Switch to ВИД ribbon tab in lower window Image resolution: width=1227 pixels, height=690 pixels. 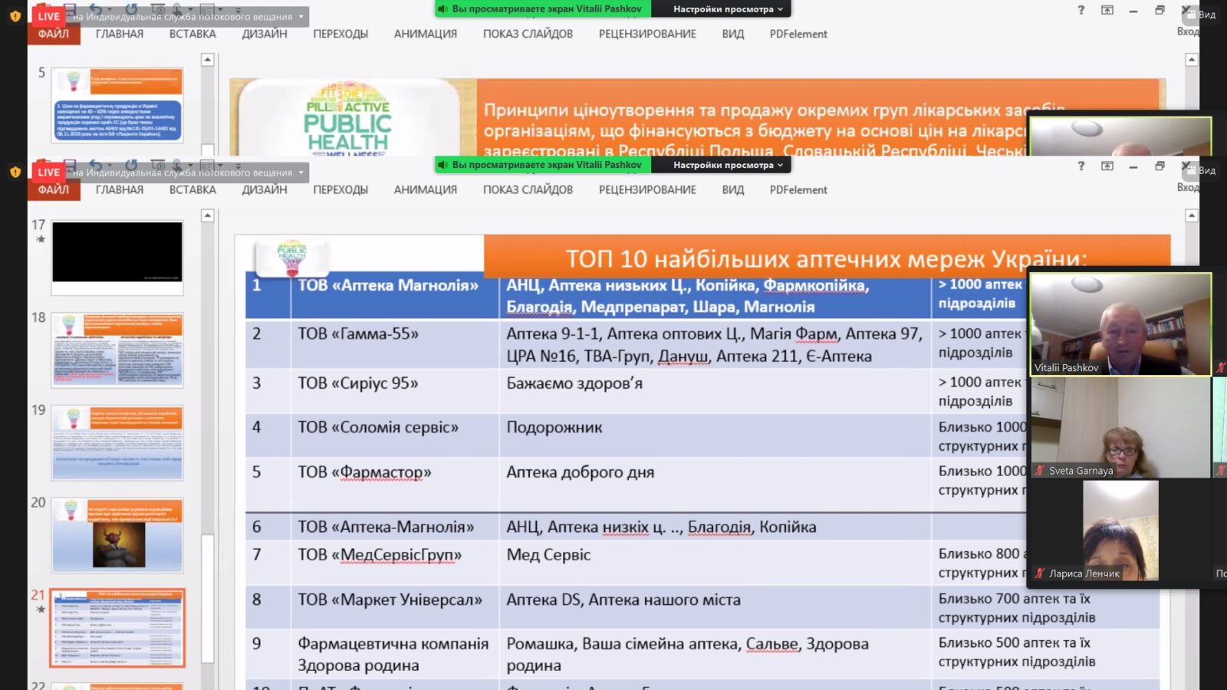[733, 189]
